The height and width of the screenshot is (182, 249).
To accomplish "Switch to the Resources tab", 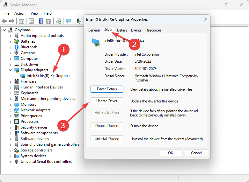I will click(153, 30).
